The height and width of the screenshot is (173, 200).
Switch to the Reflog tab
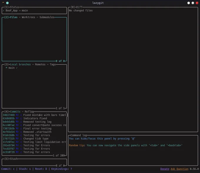(29, 112)
